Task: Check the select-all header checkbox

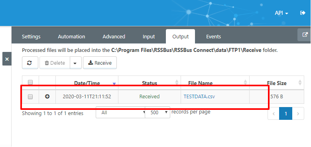Action: (x=30, y=82)
